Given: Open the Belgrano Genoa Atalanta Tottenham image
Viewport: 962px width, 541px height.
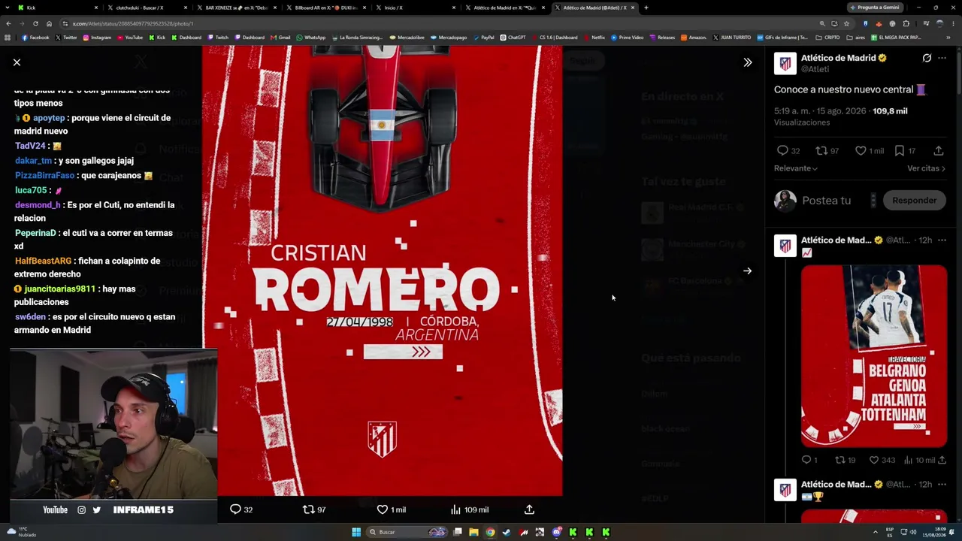Looking at the screenshot, I should 874,356.
